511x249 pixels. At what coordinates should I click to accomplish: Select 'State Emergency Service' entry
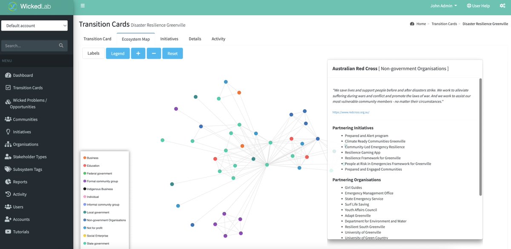click(x=364, y=199)
